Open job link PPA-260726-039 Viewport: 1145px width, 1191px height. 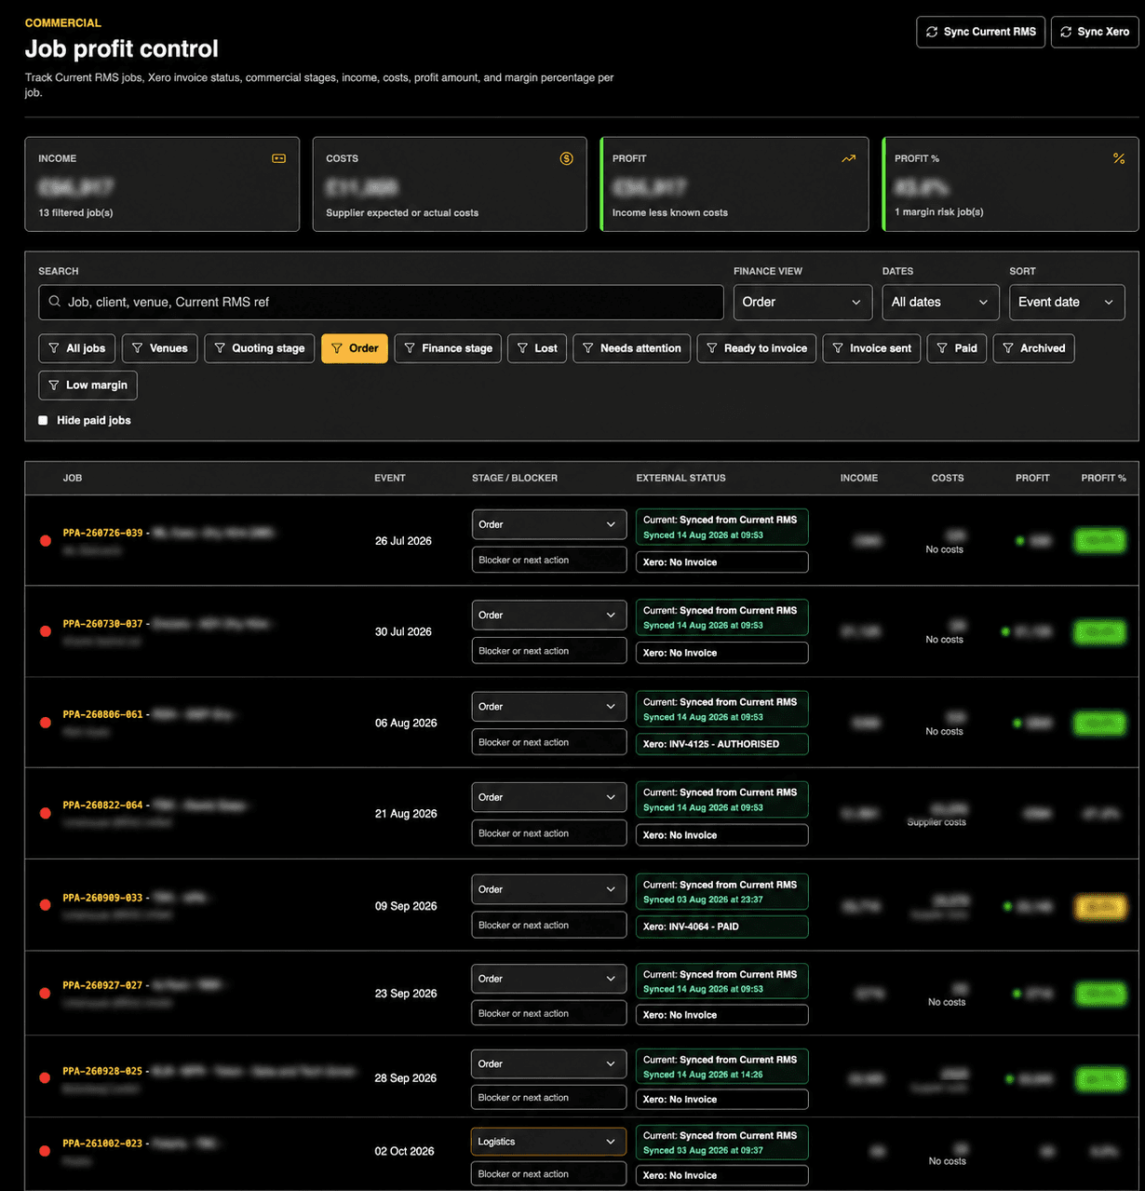(103, 533)
